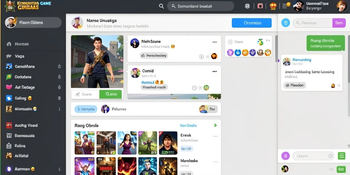Click the pink heart icon beside Aar Tiedage
Screen dimensions: 350x175
tap(9, 87)
